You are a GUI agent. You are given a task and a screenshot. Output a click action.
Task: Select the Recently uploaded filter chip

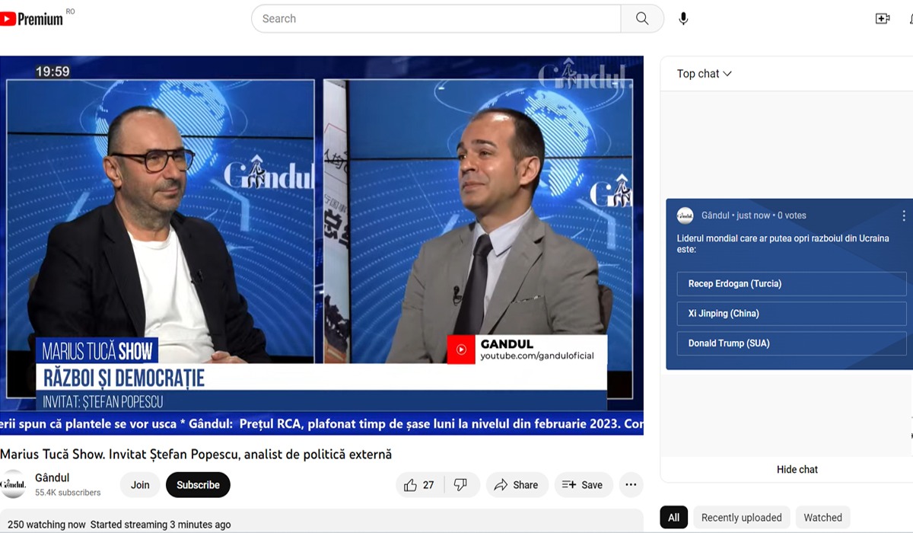[741, 518]
